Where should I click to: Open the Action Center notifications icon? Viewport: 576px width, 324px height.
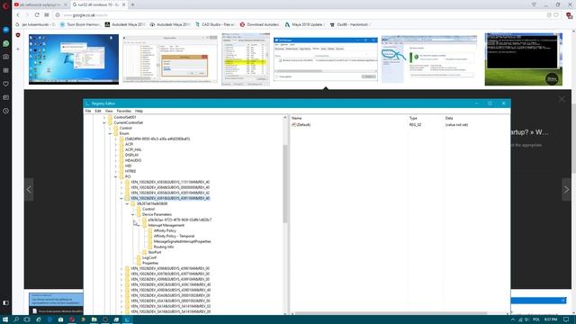[566, 319]
